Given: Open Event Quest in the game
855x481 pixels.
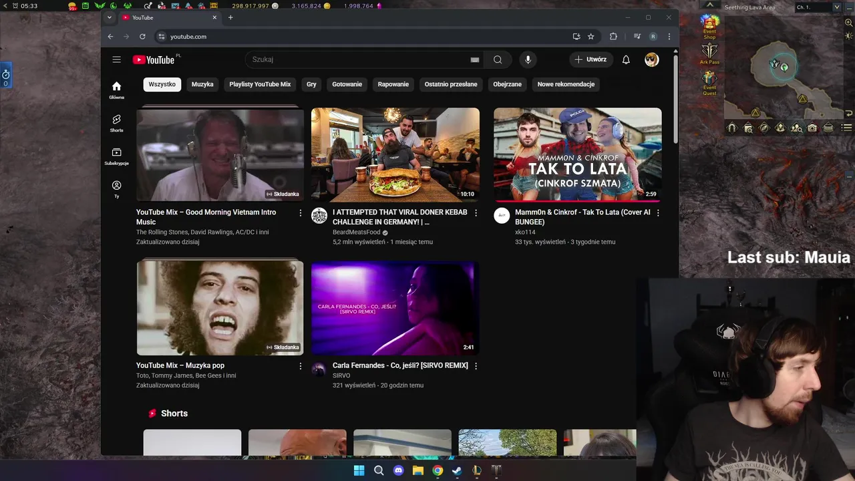Looking at the screenshot, I should (x=709, y=83).
